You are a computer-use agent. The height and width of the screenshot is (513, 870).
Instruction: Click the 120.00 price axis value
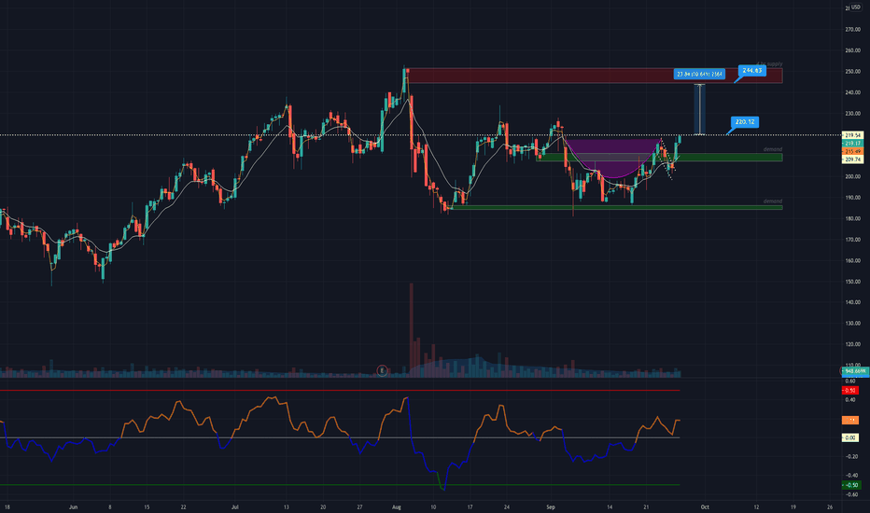(852, 344)
